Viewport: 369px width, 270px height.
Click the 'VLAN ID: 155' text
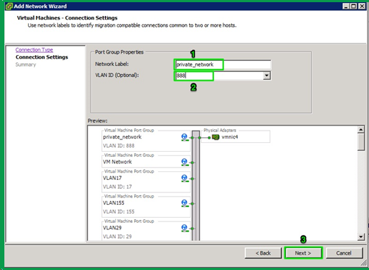pos(119,212)
